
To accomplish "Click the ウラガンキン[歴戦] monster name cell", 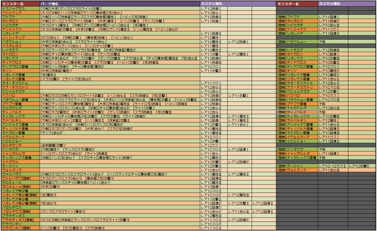I will (20, 228).
